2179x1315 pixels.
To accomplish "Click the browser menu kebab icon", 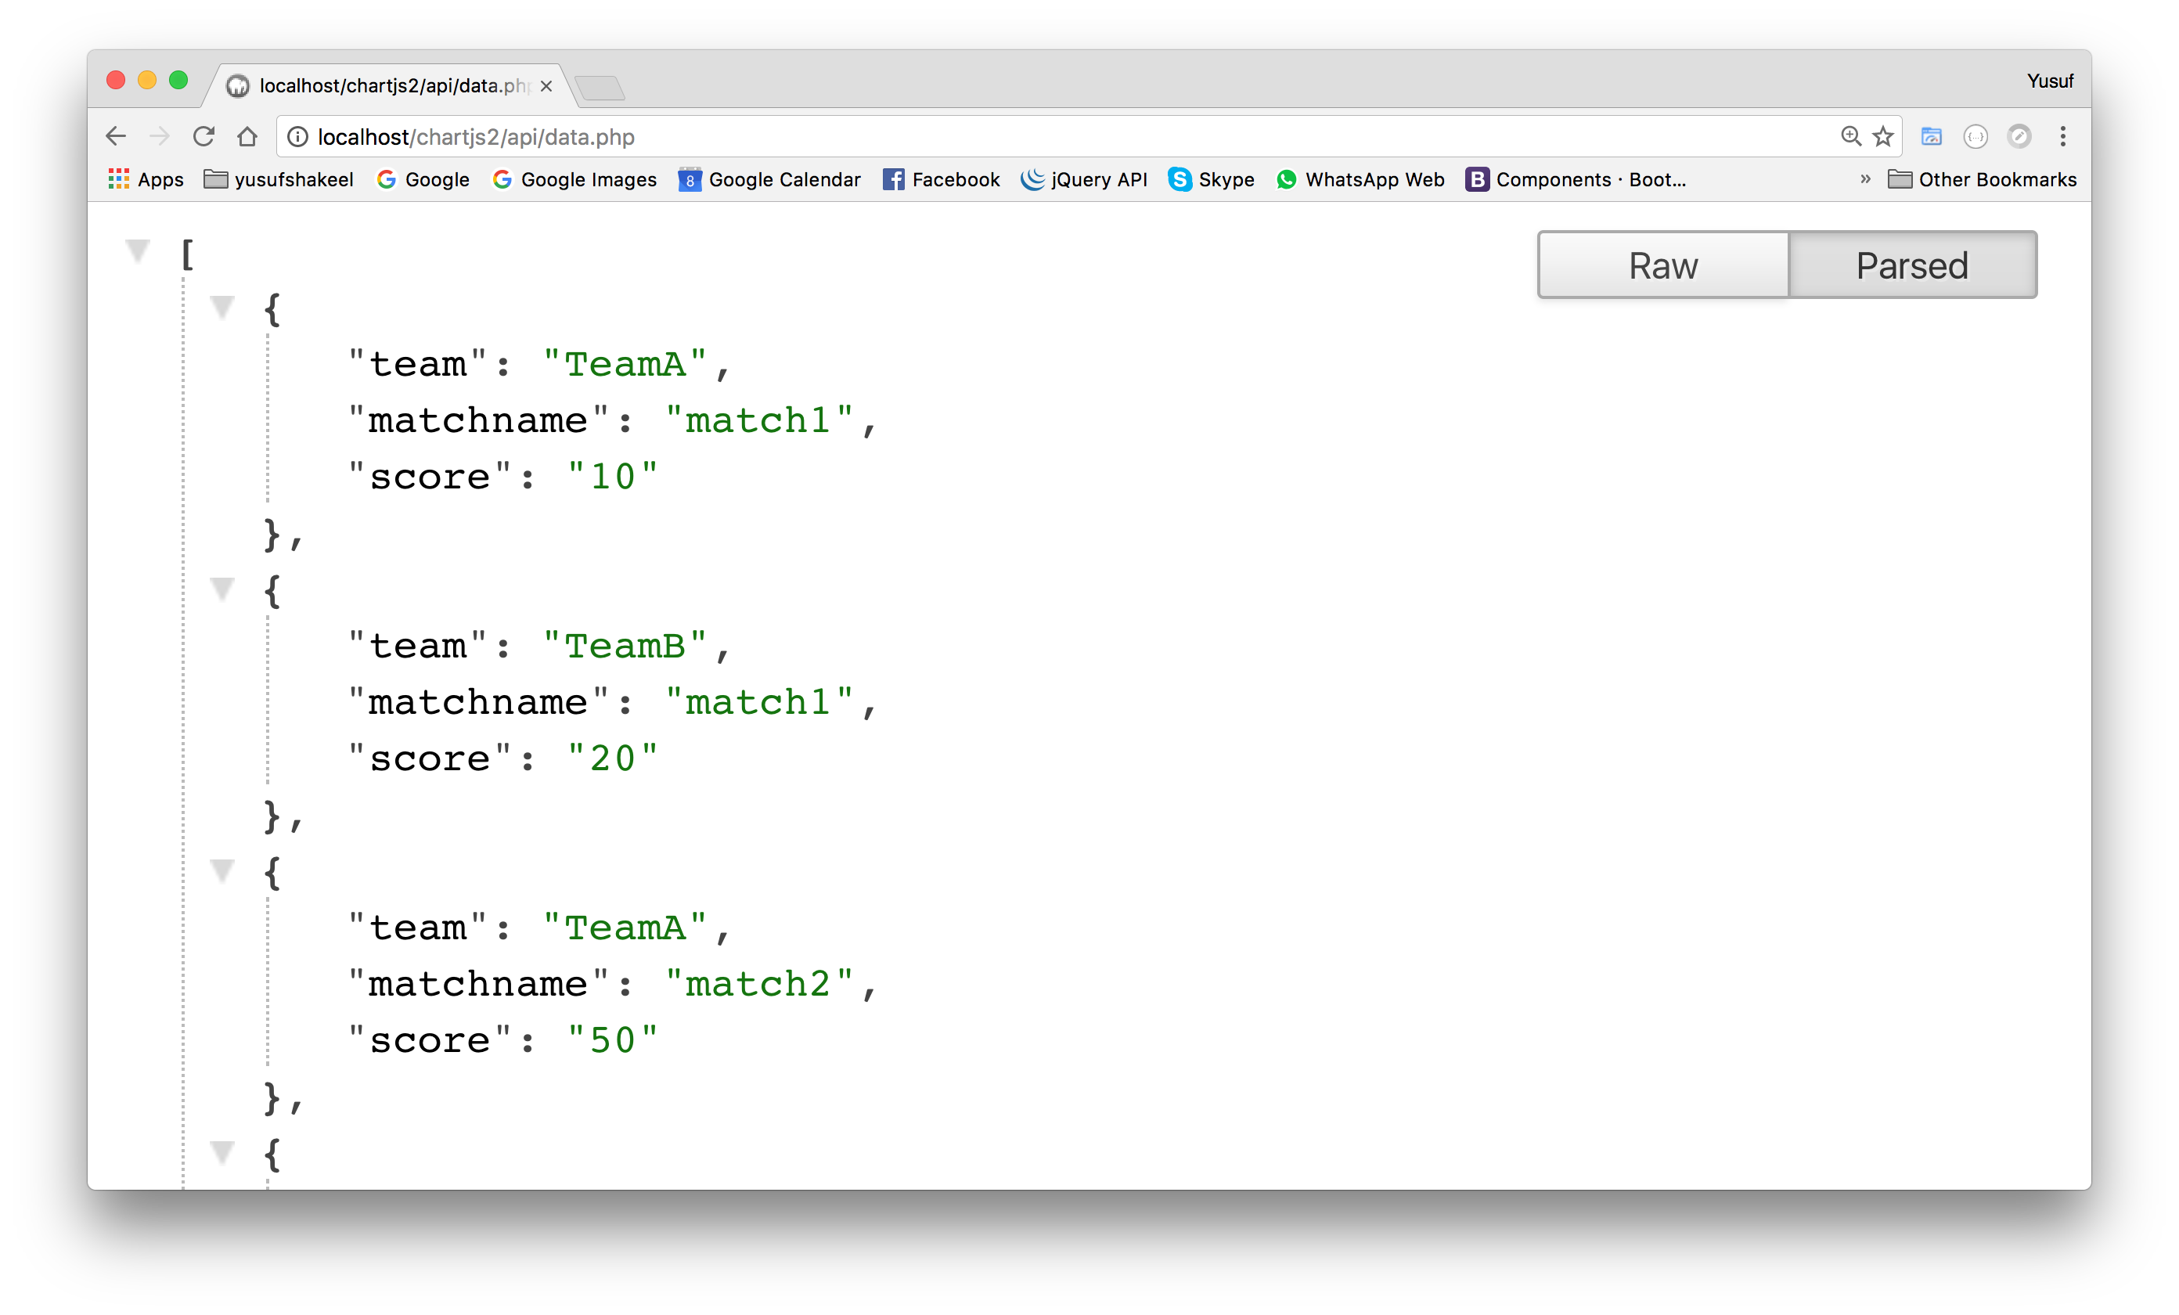I will [2062, 135].
